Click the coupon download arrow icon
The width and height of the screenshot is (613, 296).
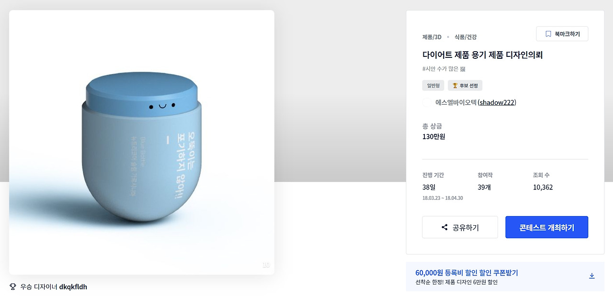pyautogui.click(x=591, y=276)
